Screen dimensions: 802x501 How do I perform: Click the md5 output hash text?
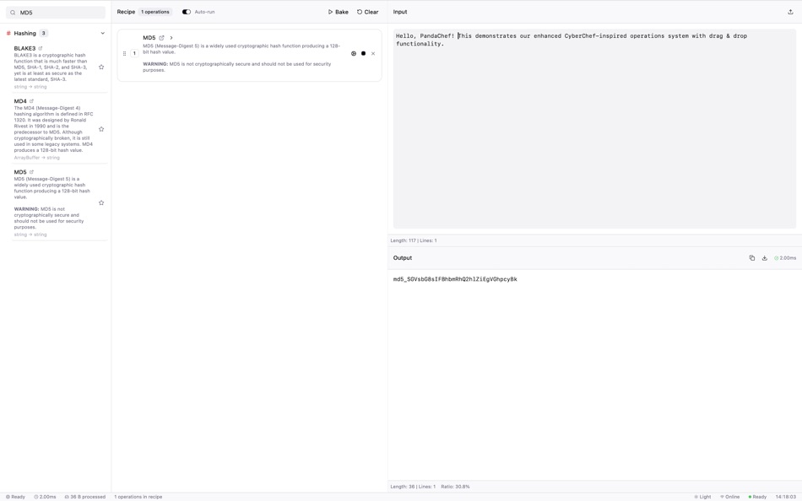[x=455, y=279]
